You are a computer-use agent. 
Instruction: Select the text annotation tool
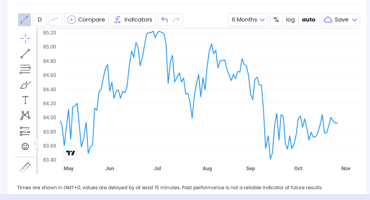click(25, 100)
